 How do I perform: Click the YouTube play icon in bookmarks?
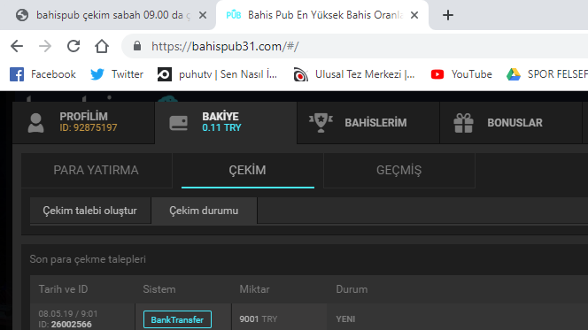tap(437, 74)
